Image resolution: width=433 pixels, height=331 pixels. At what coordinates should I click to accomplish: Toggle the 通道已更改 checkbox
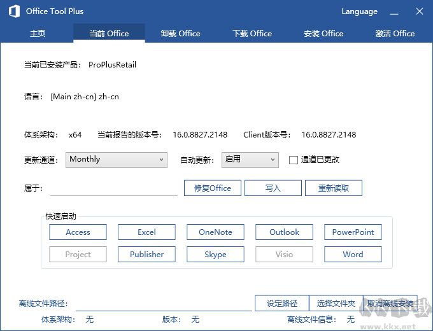294,160
